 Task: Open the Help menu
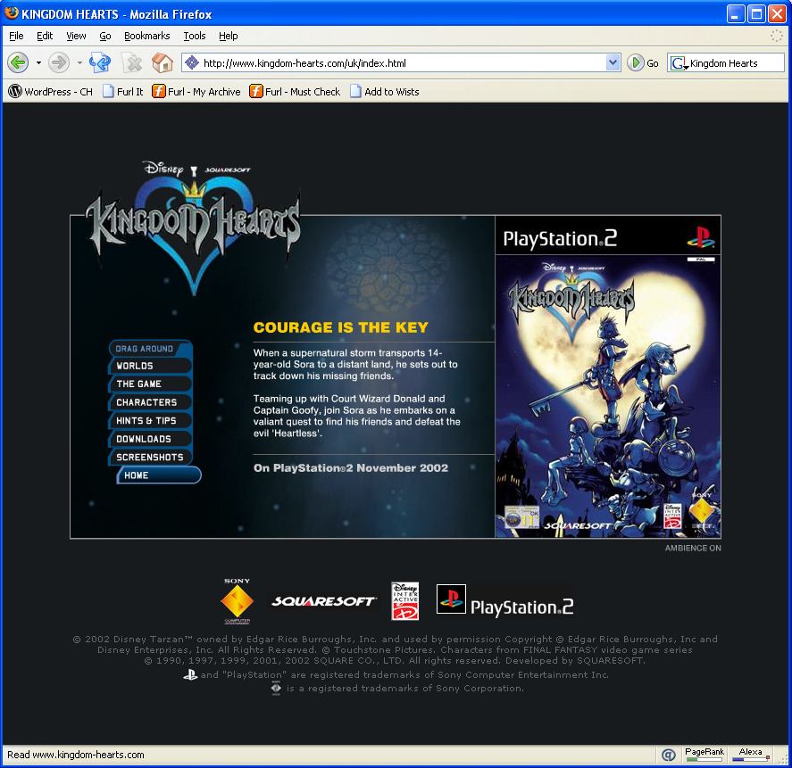229,36
